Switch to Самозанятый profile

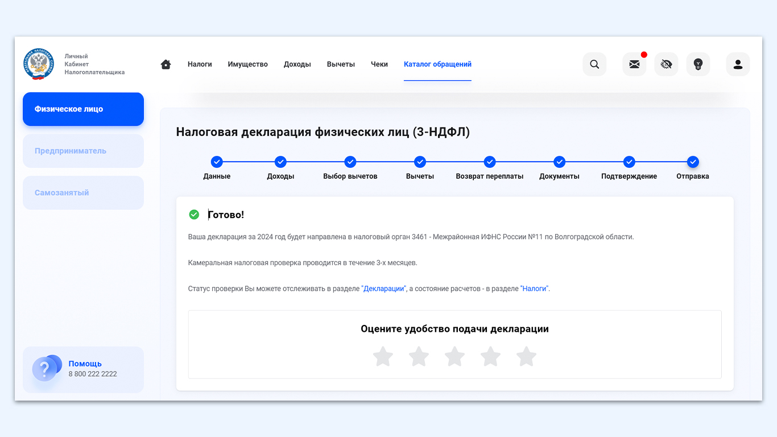click(83, 193)
